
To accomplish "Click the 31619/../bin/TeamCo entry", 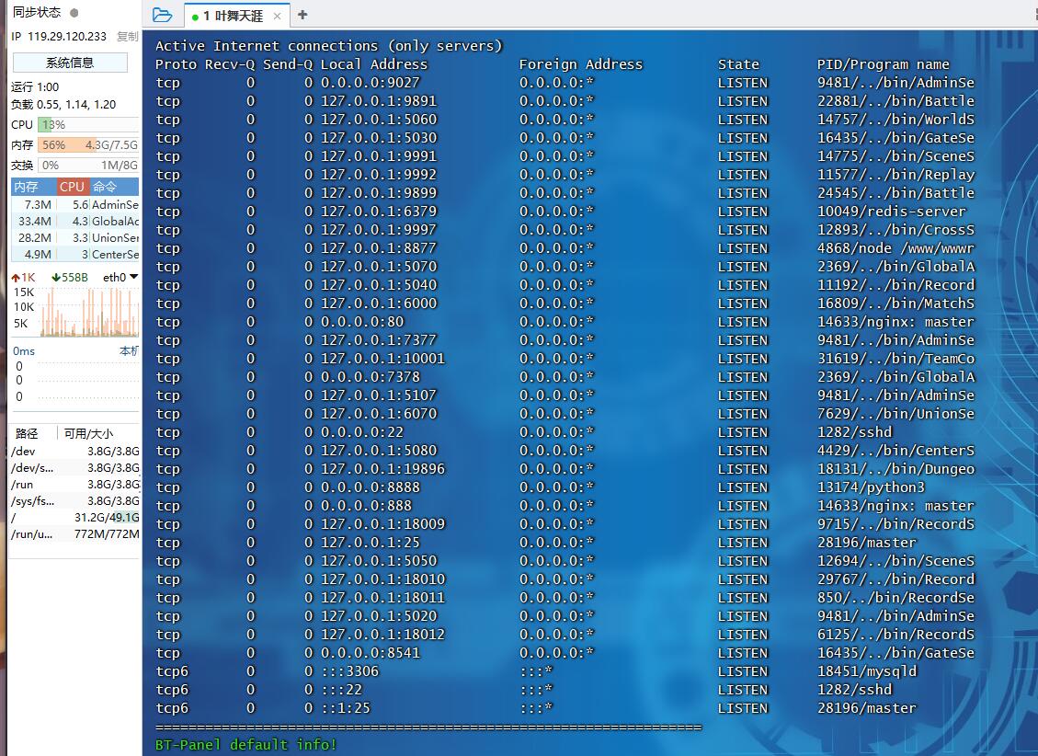I will (x=895, y=359).
